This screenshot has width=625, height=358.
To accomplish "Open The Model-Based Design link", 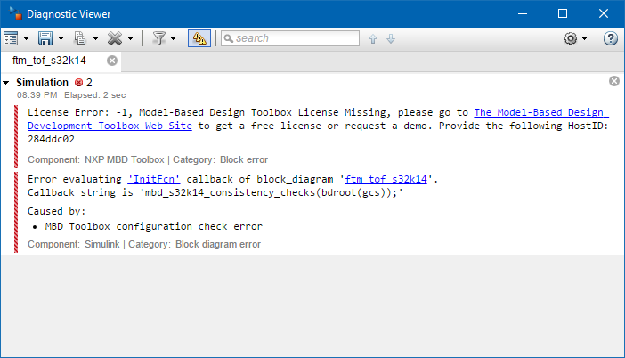I will coord(541,112).
